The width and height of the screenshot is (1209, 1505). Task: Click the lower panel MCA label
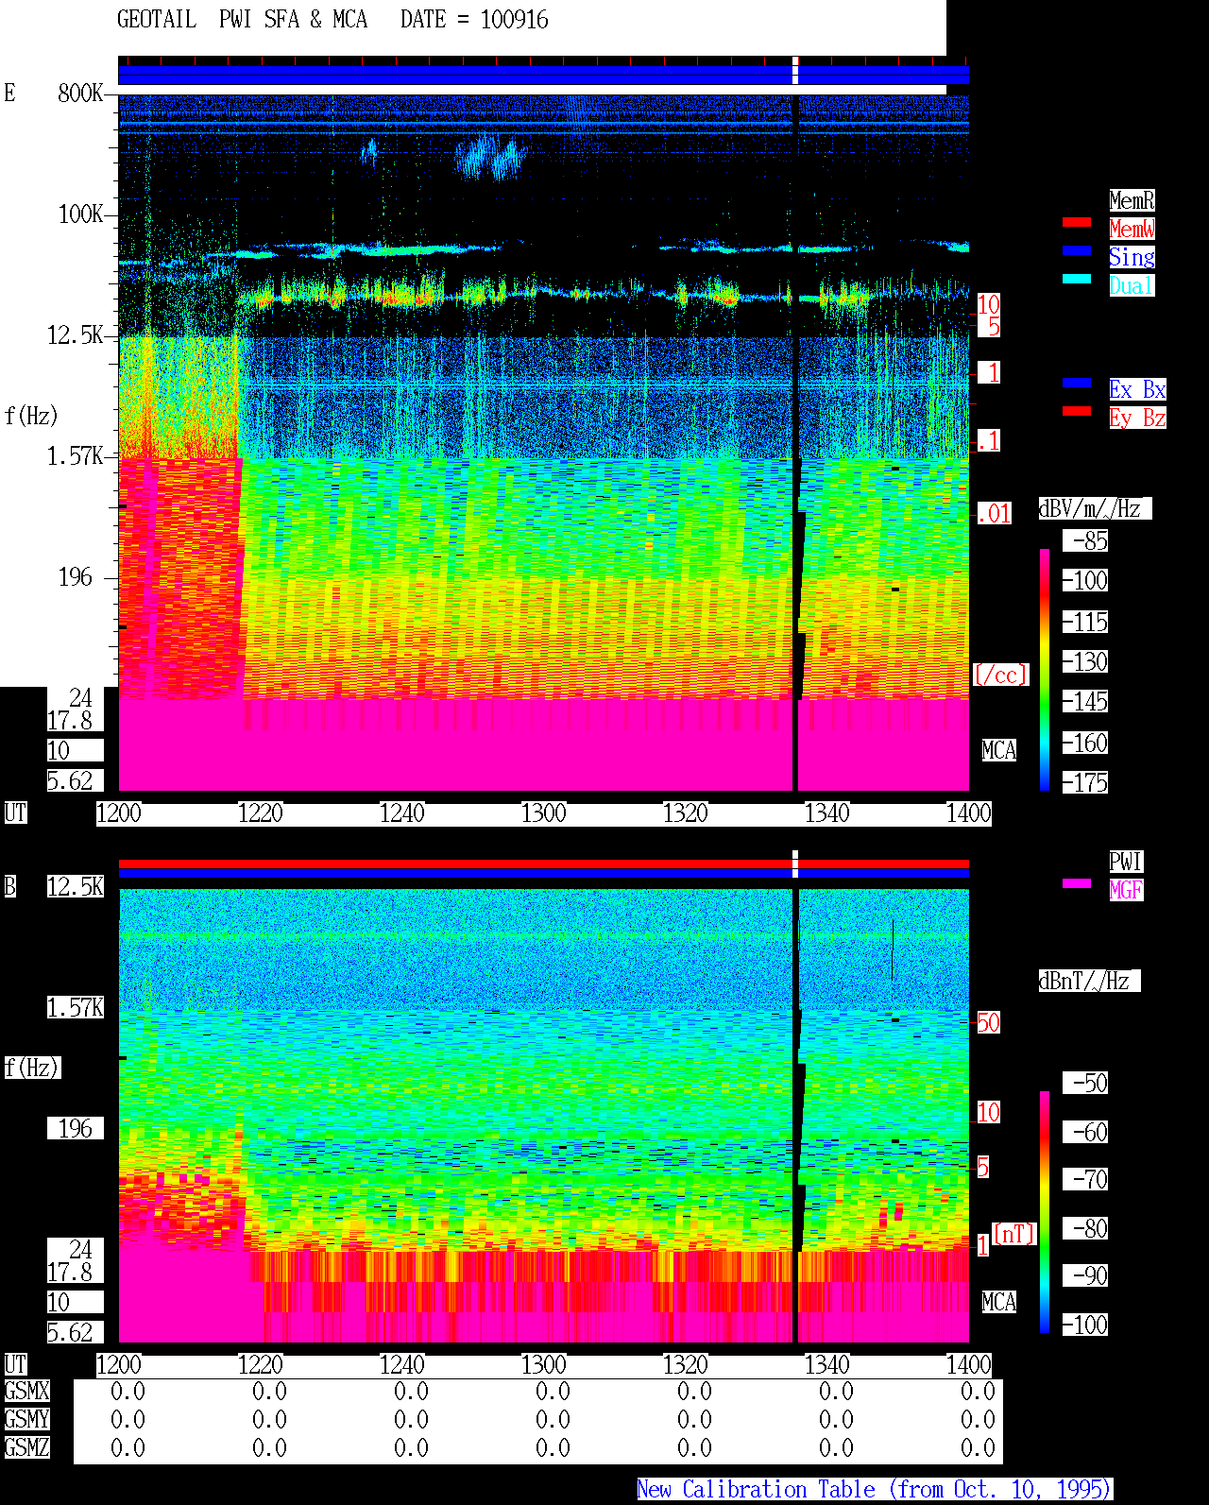point(999,1302)
